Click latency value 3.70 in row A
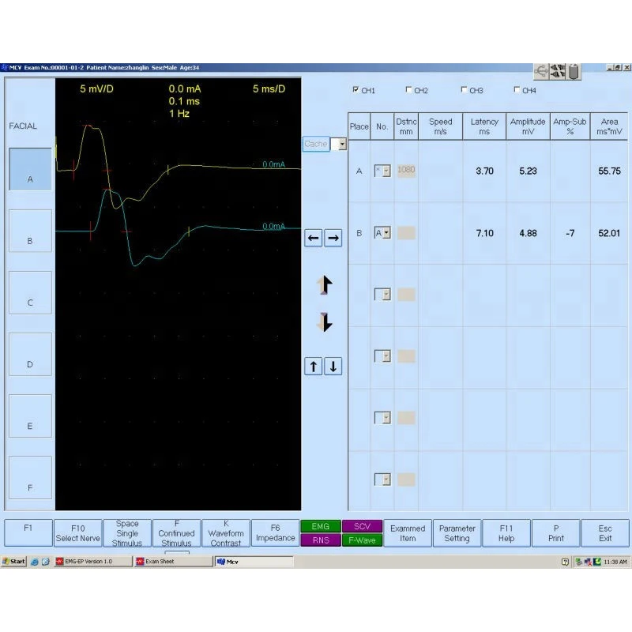 [x=484, y=171]
